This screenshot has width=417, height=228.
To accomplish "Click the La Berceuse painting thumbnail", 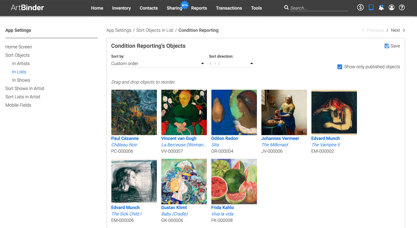I will click(x=184, y=112).
